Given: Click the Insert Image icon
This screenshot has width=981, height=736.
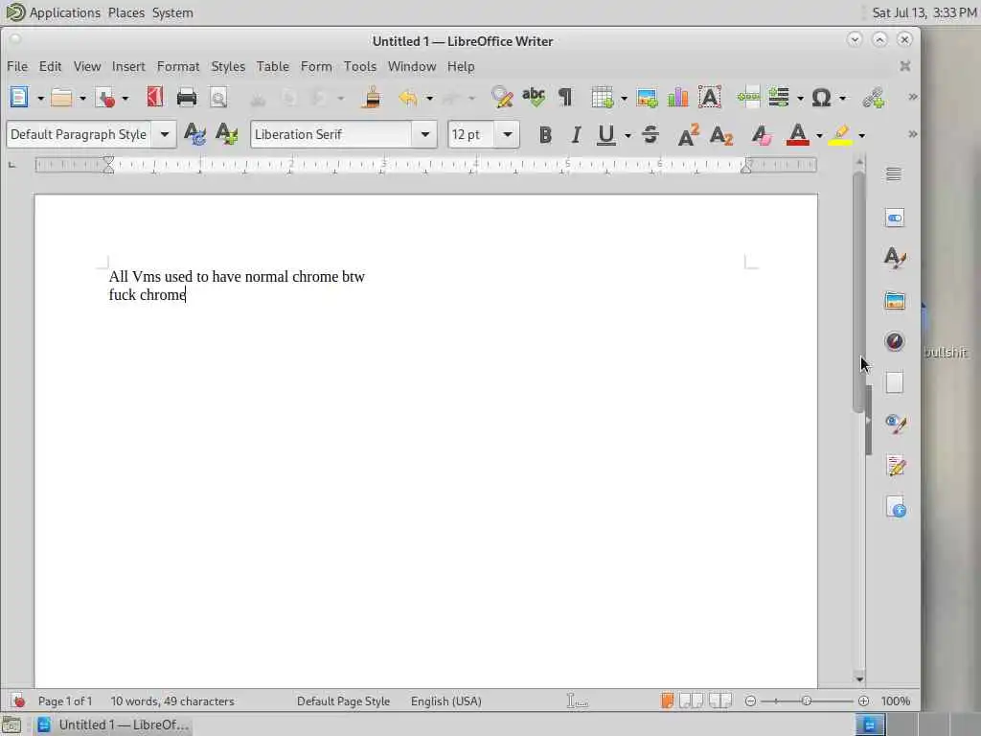Looking at the screenshot, I should (x=647, y=98).
